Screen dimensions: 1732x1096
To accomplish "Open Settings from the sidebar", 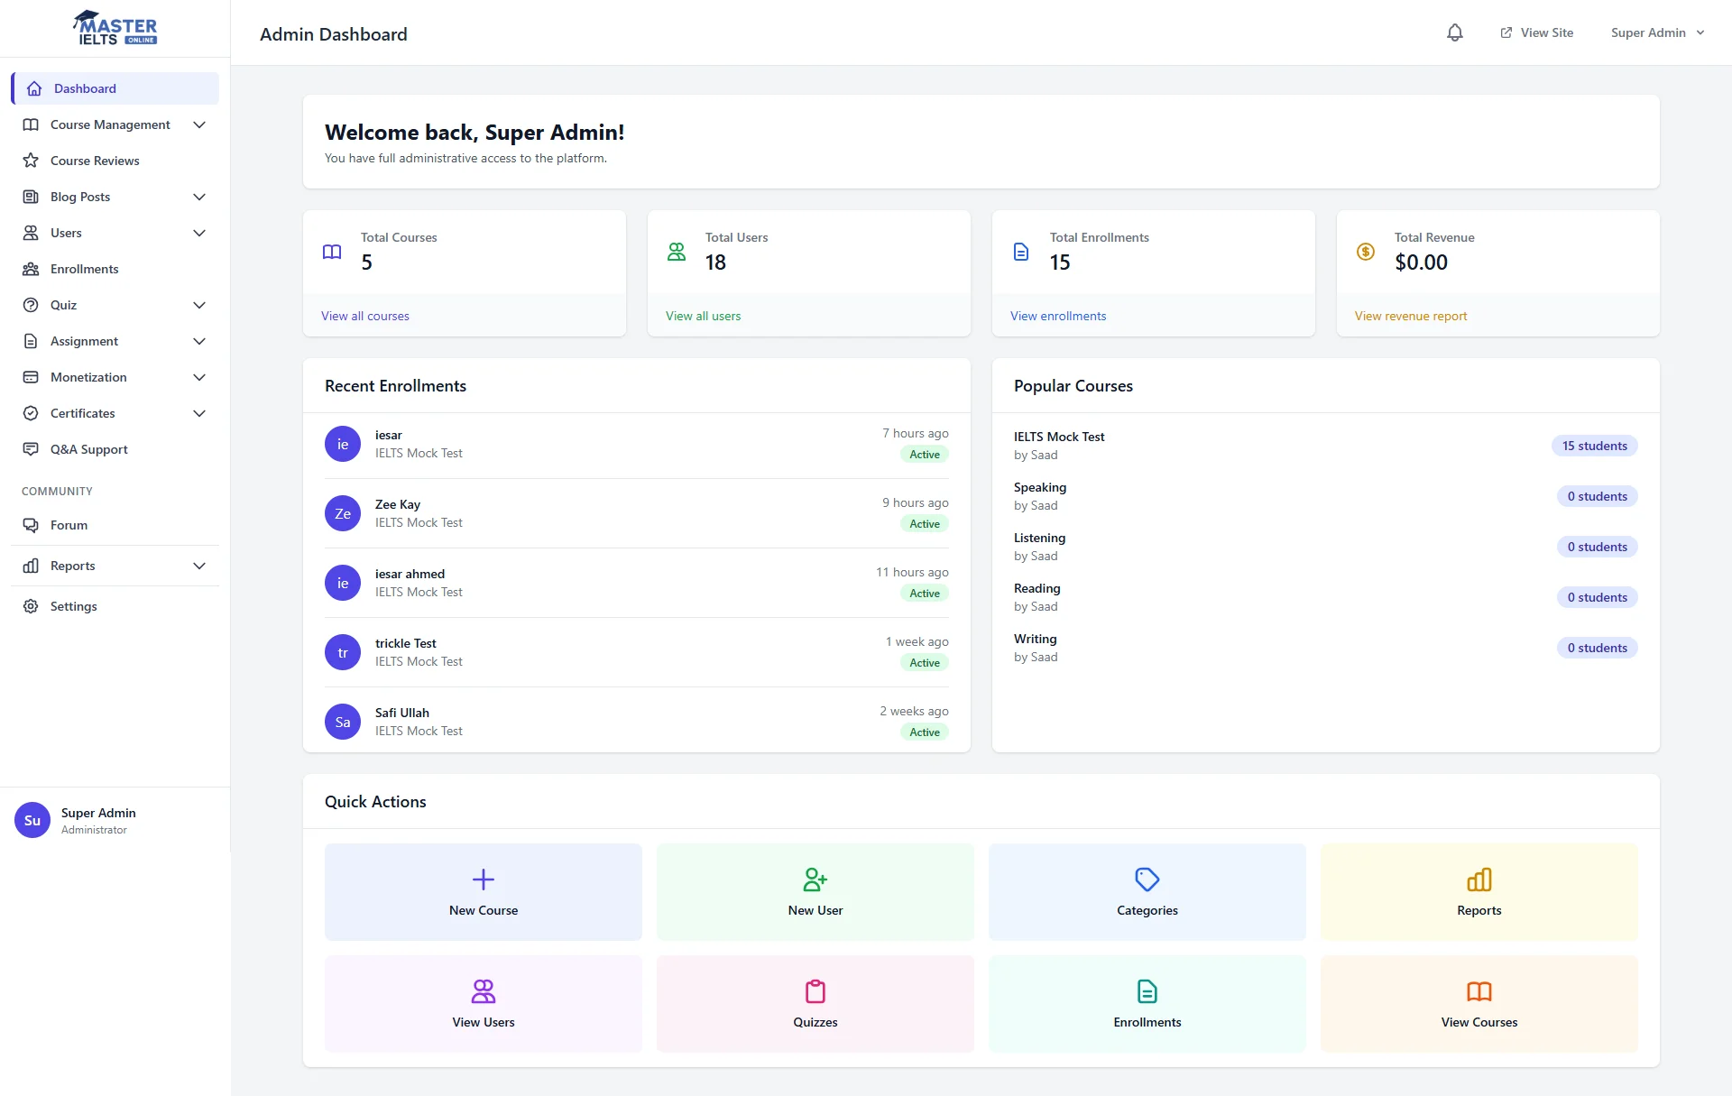I will 115,606.
